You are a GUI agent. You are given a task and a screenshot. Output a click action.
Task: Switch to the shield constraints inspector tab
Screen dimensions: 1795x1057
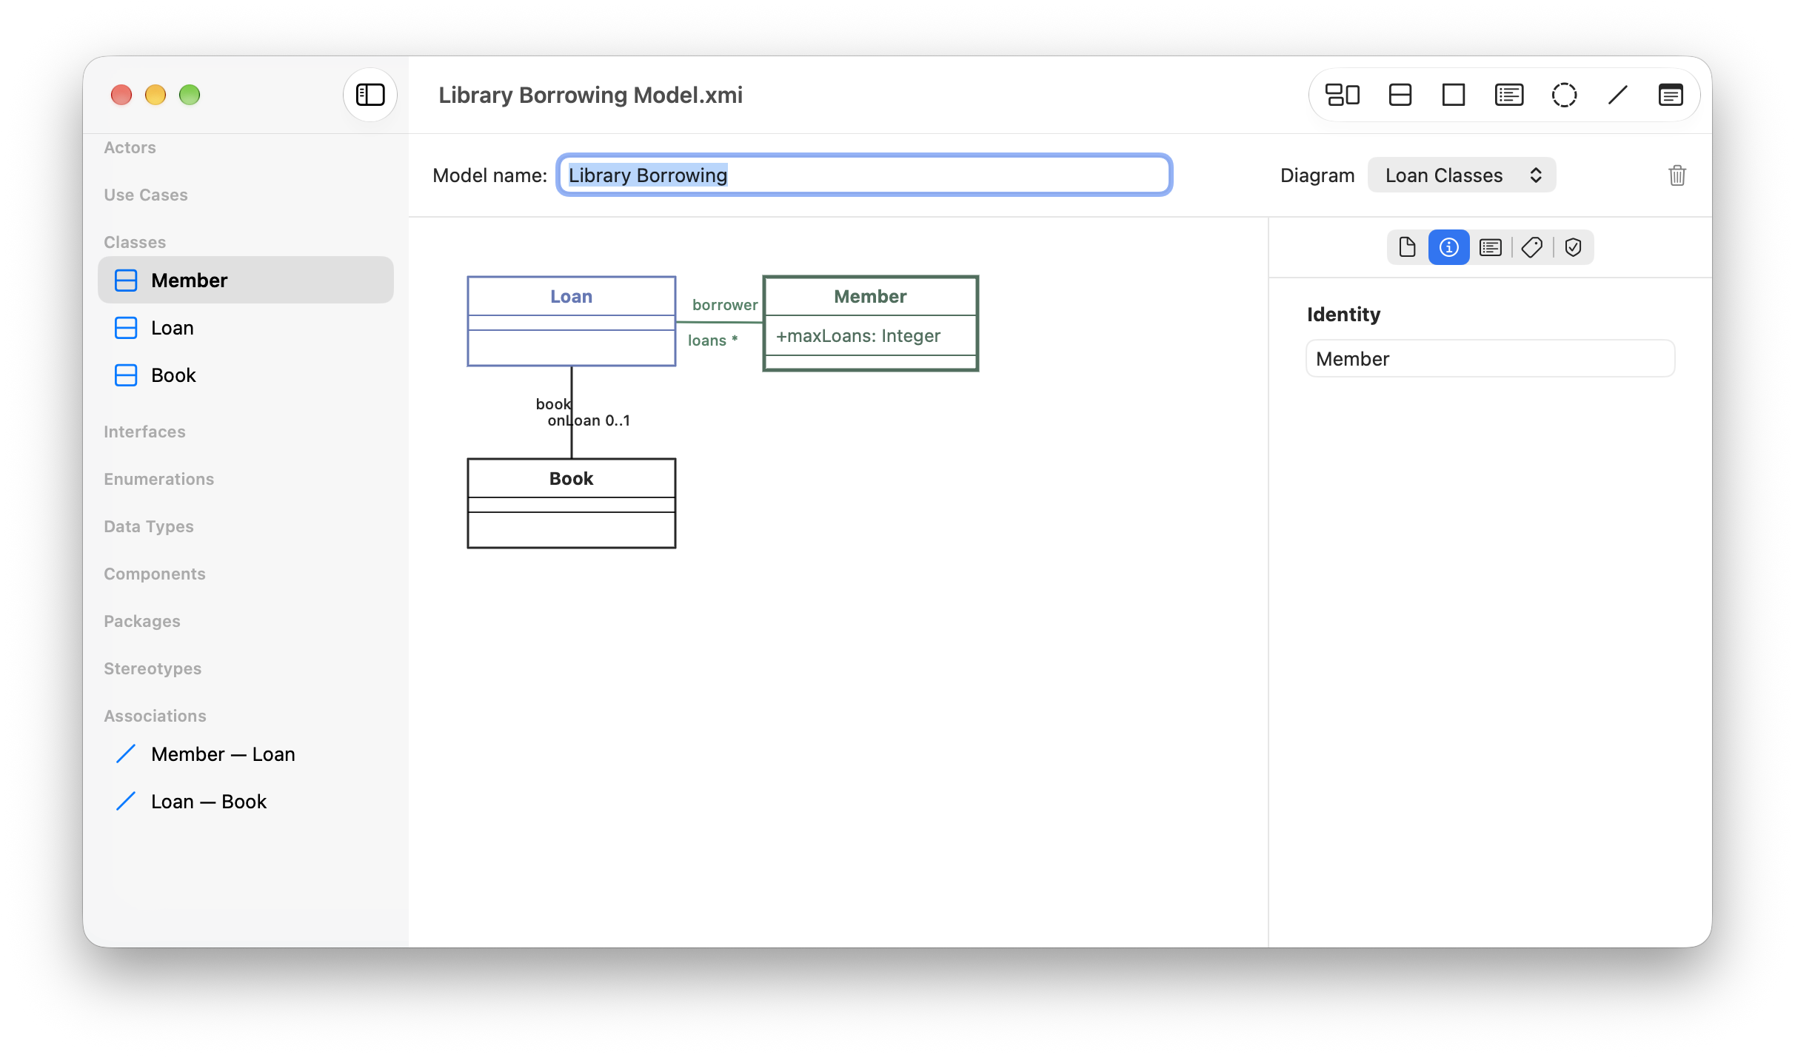(1573, 247)
